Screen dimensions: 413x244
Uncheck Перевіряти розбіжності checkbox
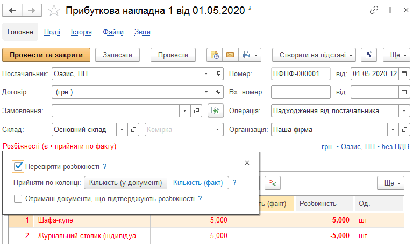18,166
